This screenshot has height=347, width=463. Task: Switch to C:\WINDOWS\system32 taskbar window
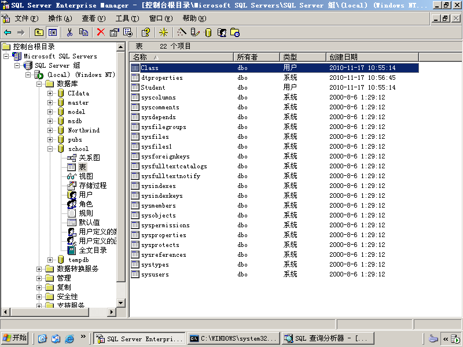233,338
